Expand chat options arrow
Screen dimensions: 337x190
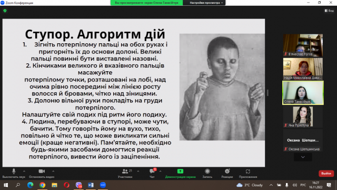160,172
